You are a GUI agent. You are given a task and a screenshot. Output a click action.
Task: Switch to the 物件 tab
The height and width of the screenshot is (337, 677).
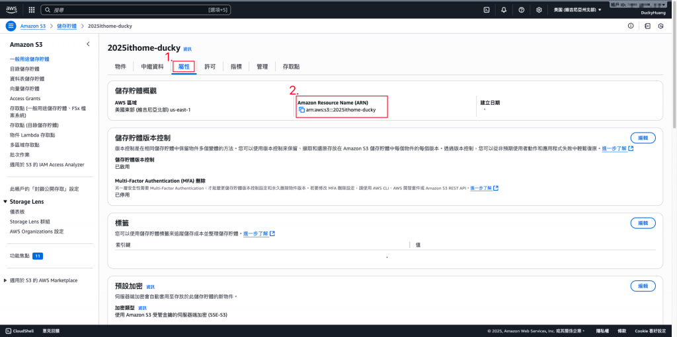120,67
